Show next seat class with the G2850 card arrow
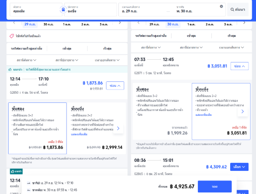This screenshot has height=194, width=256. click(x=118, y=128)
